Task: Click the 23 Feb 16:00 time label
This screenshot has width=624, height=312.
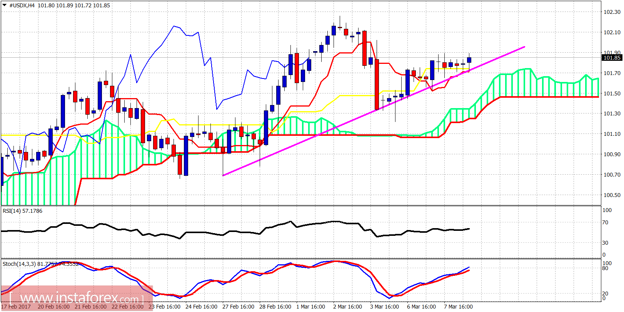Action: pyautogui.click(x=164, y=307)
